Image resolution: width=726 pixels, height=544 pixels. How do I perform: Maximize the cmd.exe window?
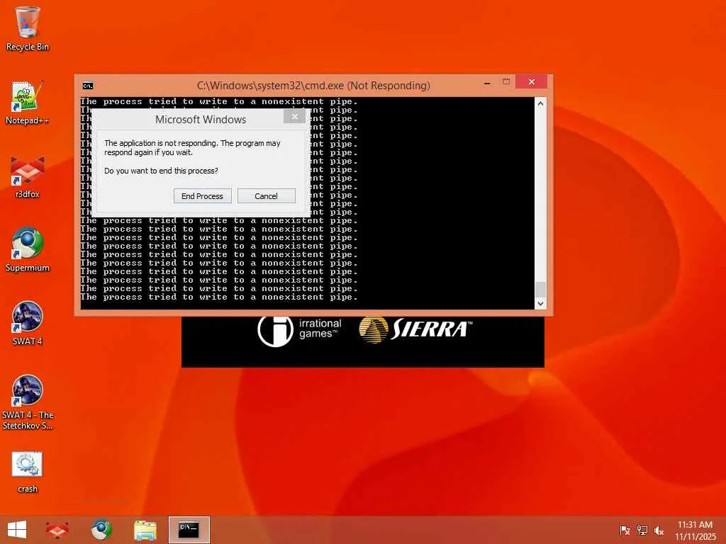(506, 82)
